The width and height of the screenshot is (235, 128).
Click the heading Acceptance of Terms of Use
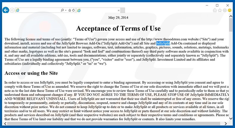click(x=118, y=28)
